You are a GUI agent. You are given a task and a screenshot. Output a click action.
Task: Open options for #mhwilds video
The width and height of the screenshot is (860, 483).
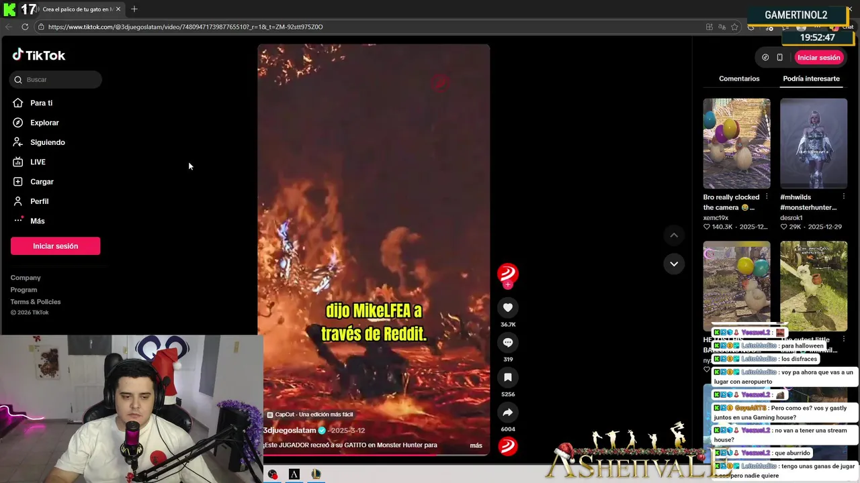844,197
